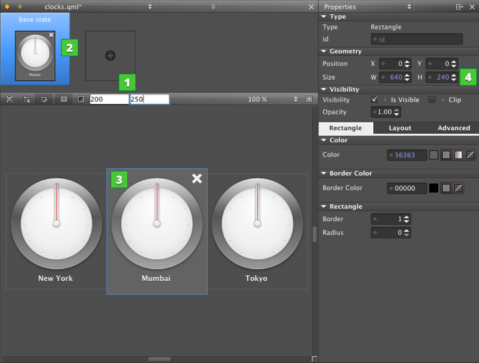Screen dimensions: 479x363
Task: Open the gray Color swatch
Action: tap(433, 155)
